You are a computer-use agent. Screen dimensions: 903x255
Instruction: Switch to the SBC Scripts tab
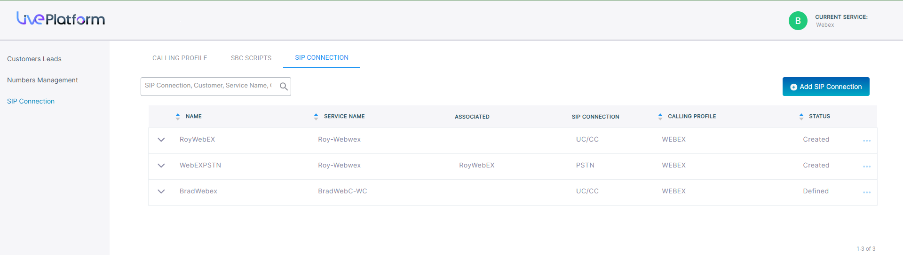[x=251, y=58]
